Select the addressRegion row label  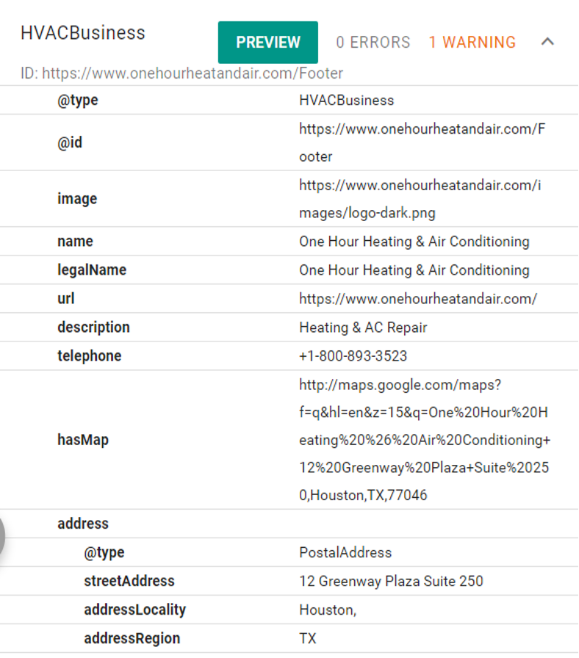tap(132, 638)
